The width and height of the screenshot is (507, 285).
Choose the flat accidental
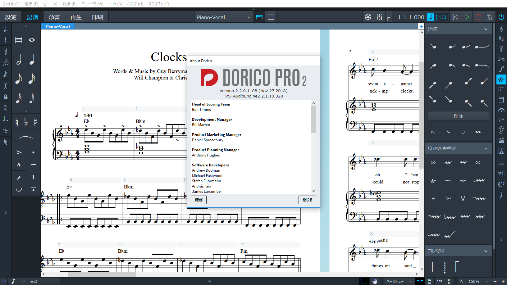tap(26, 122)
